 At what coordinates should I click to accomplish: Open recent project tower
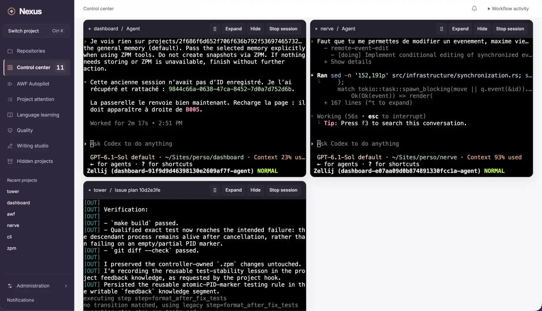(x=13, y=191)
